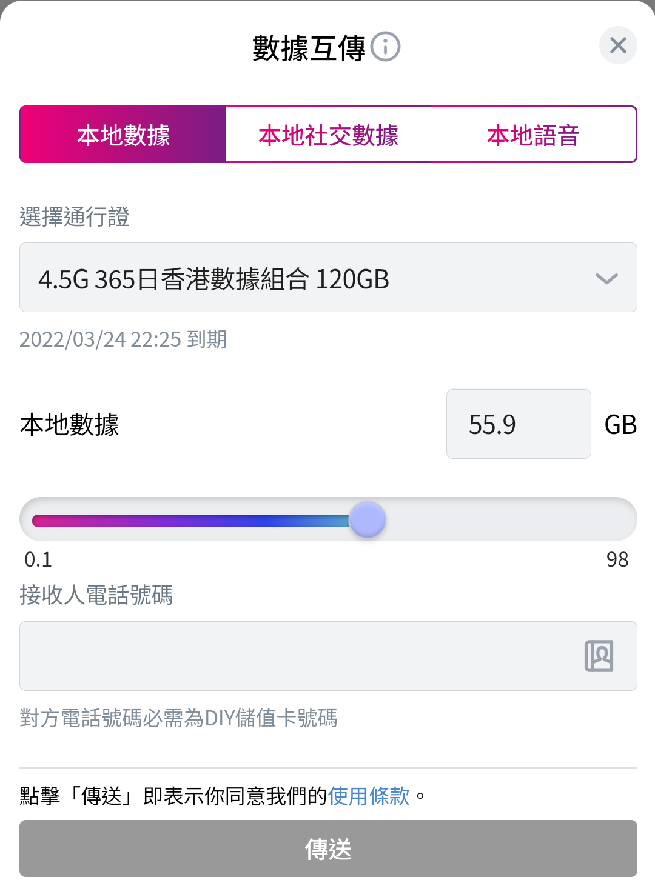This screenshot has width=655, height=883.
Task: Click the 選擇通行證 label
Action: tap(75, 216)
